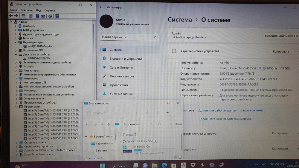Click the back arrow in Device Manager toolbar
299x168 pixels.
pos(11,16)
